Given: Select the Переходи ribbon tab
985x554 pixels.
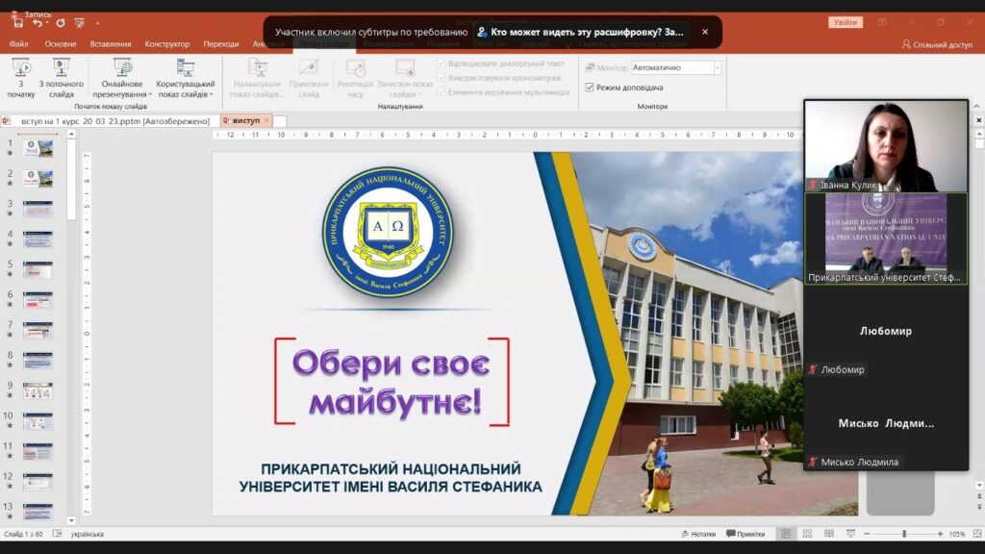Looking at the screenshot, I should click(x=221, y=44).
